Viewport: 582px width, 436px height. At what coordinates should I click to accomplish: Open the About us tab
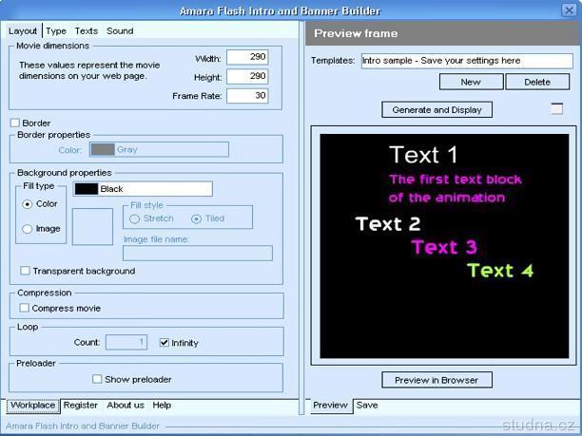point(126,406)
